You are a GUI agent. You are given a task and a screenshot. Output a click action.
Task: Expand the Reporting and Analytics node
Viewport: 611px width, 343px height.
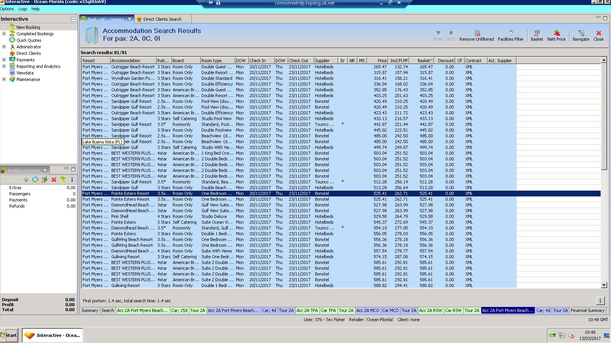pos(4,66)
